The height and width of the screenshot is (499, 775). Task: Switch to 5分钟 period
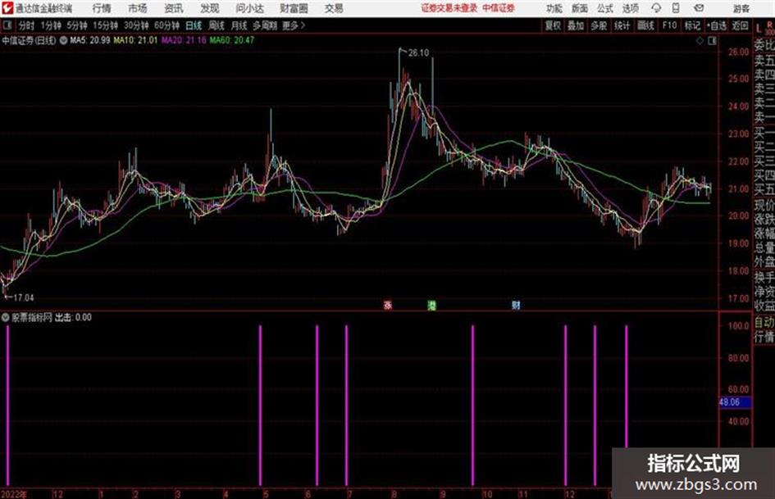tap(77, 25)
